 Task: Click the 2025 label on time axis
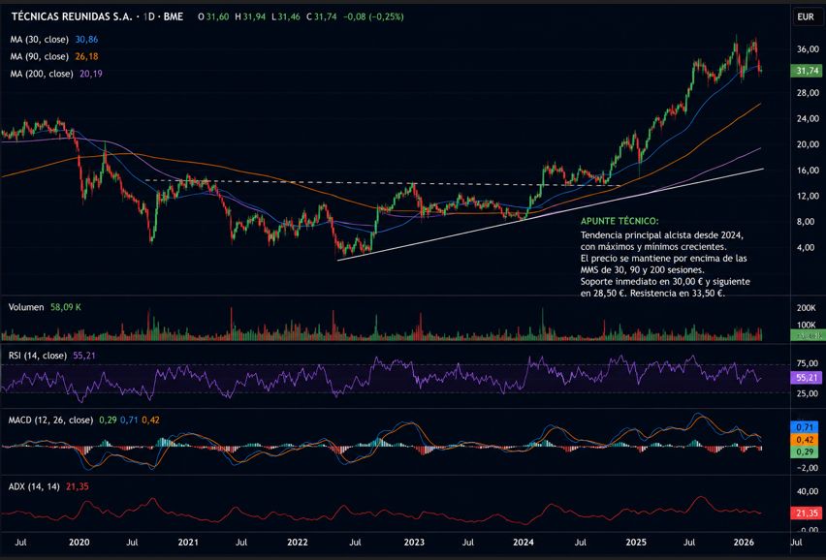coord(636,543)
